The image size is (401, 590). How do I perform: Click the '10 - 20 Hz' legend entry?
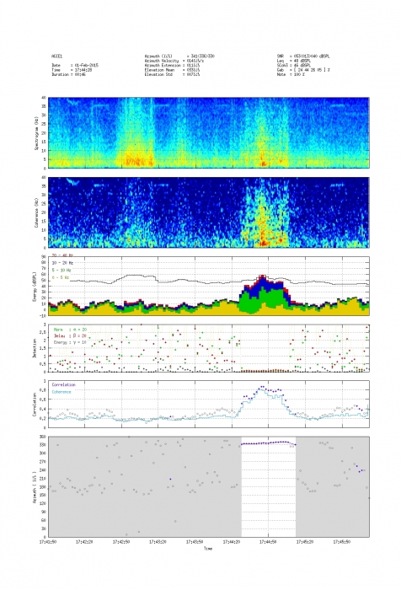(62, 263)
